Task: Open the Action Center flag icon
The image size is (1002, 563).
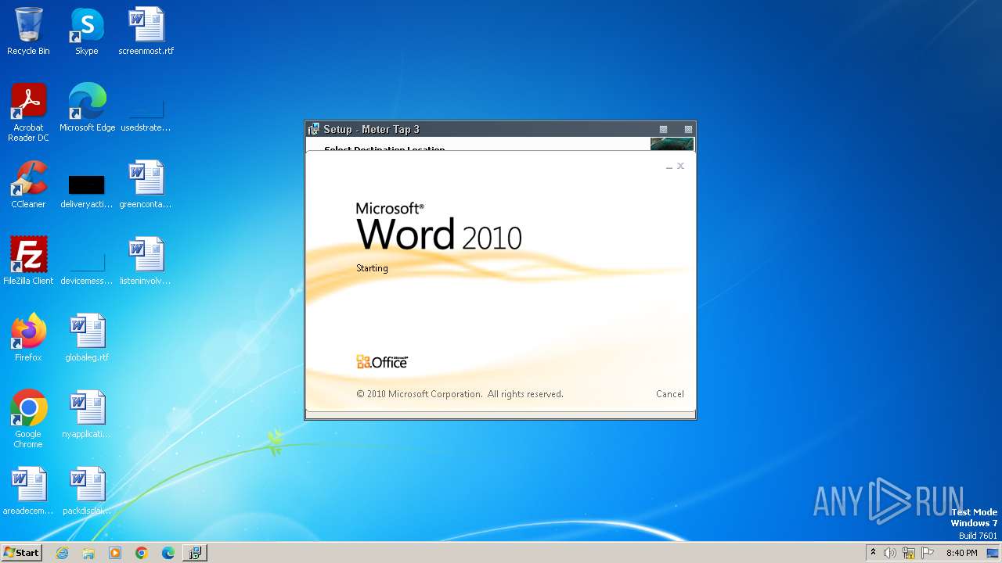Action: coord(928,553)
